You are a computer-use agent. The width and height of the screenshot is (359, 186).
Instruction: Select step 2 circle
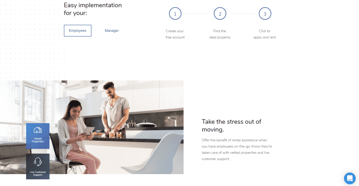coord(220,14)
